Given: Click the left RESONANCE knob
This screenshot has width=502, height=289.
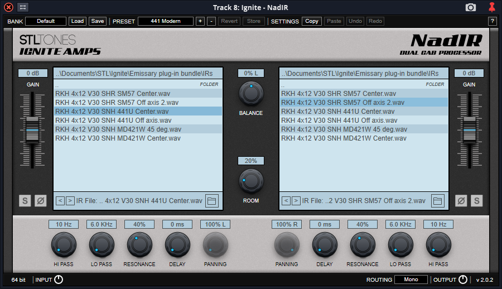Looking at the screenshot, I should (139, 245).
